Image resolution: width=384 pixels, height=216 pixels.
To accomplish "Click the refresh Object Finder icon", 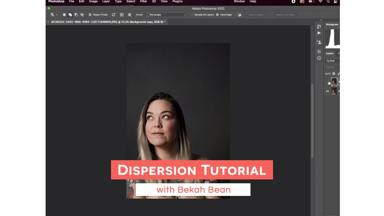I will (113, 15).
